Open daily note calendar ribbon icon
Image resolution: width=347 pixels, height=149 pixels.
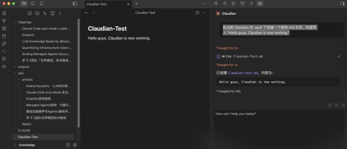4,36
